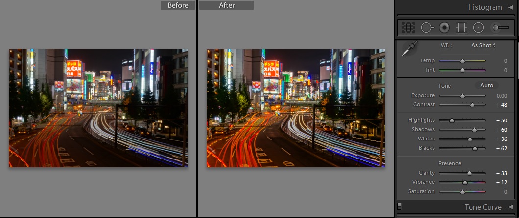
Task: Activate the Red Eye Correction tool
Action: point(444,28)
